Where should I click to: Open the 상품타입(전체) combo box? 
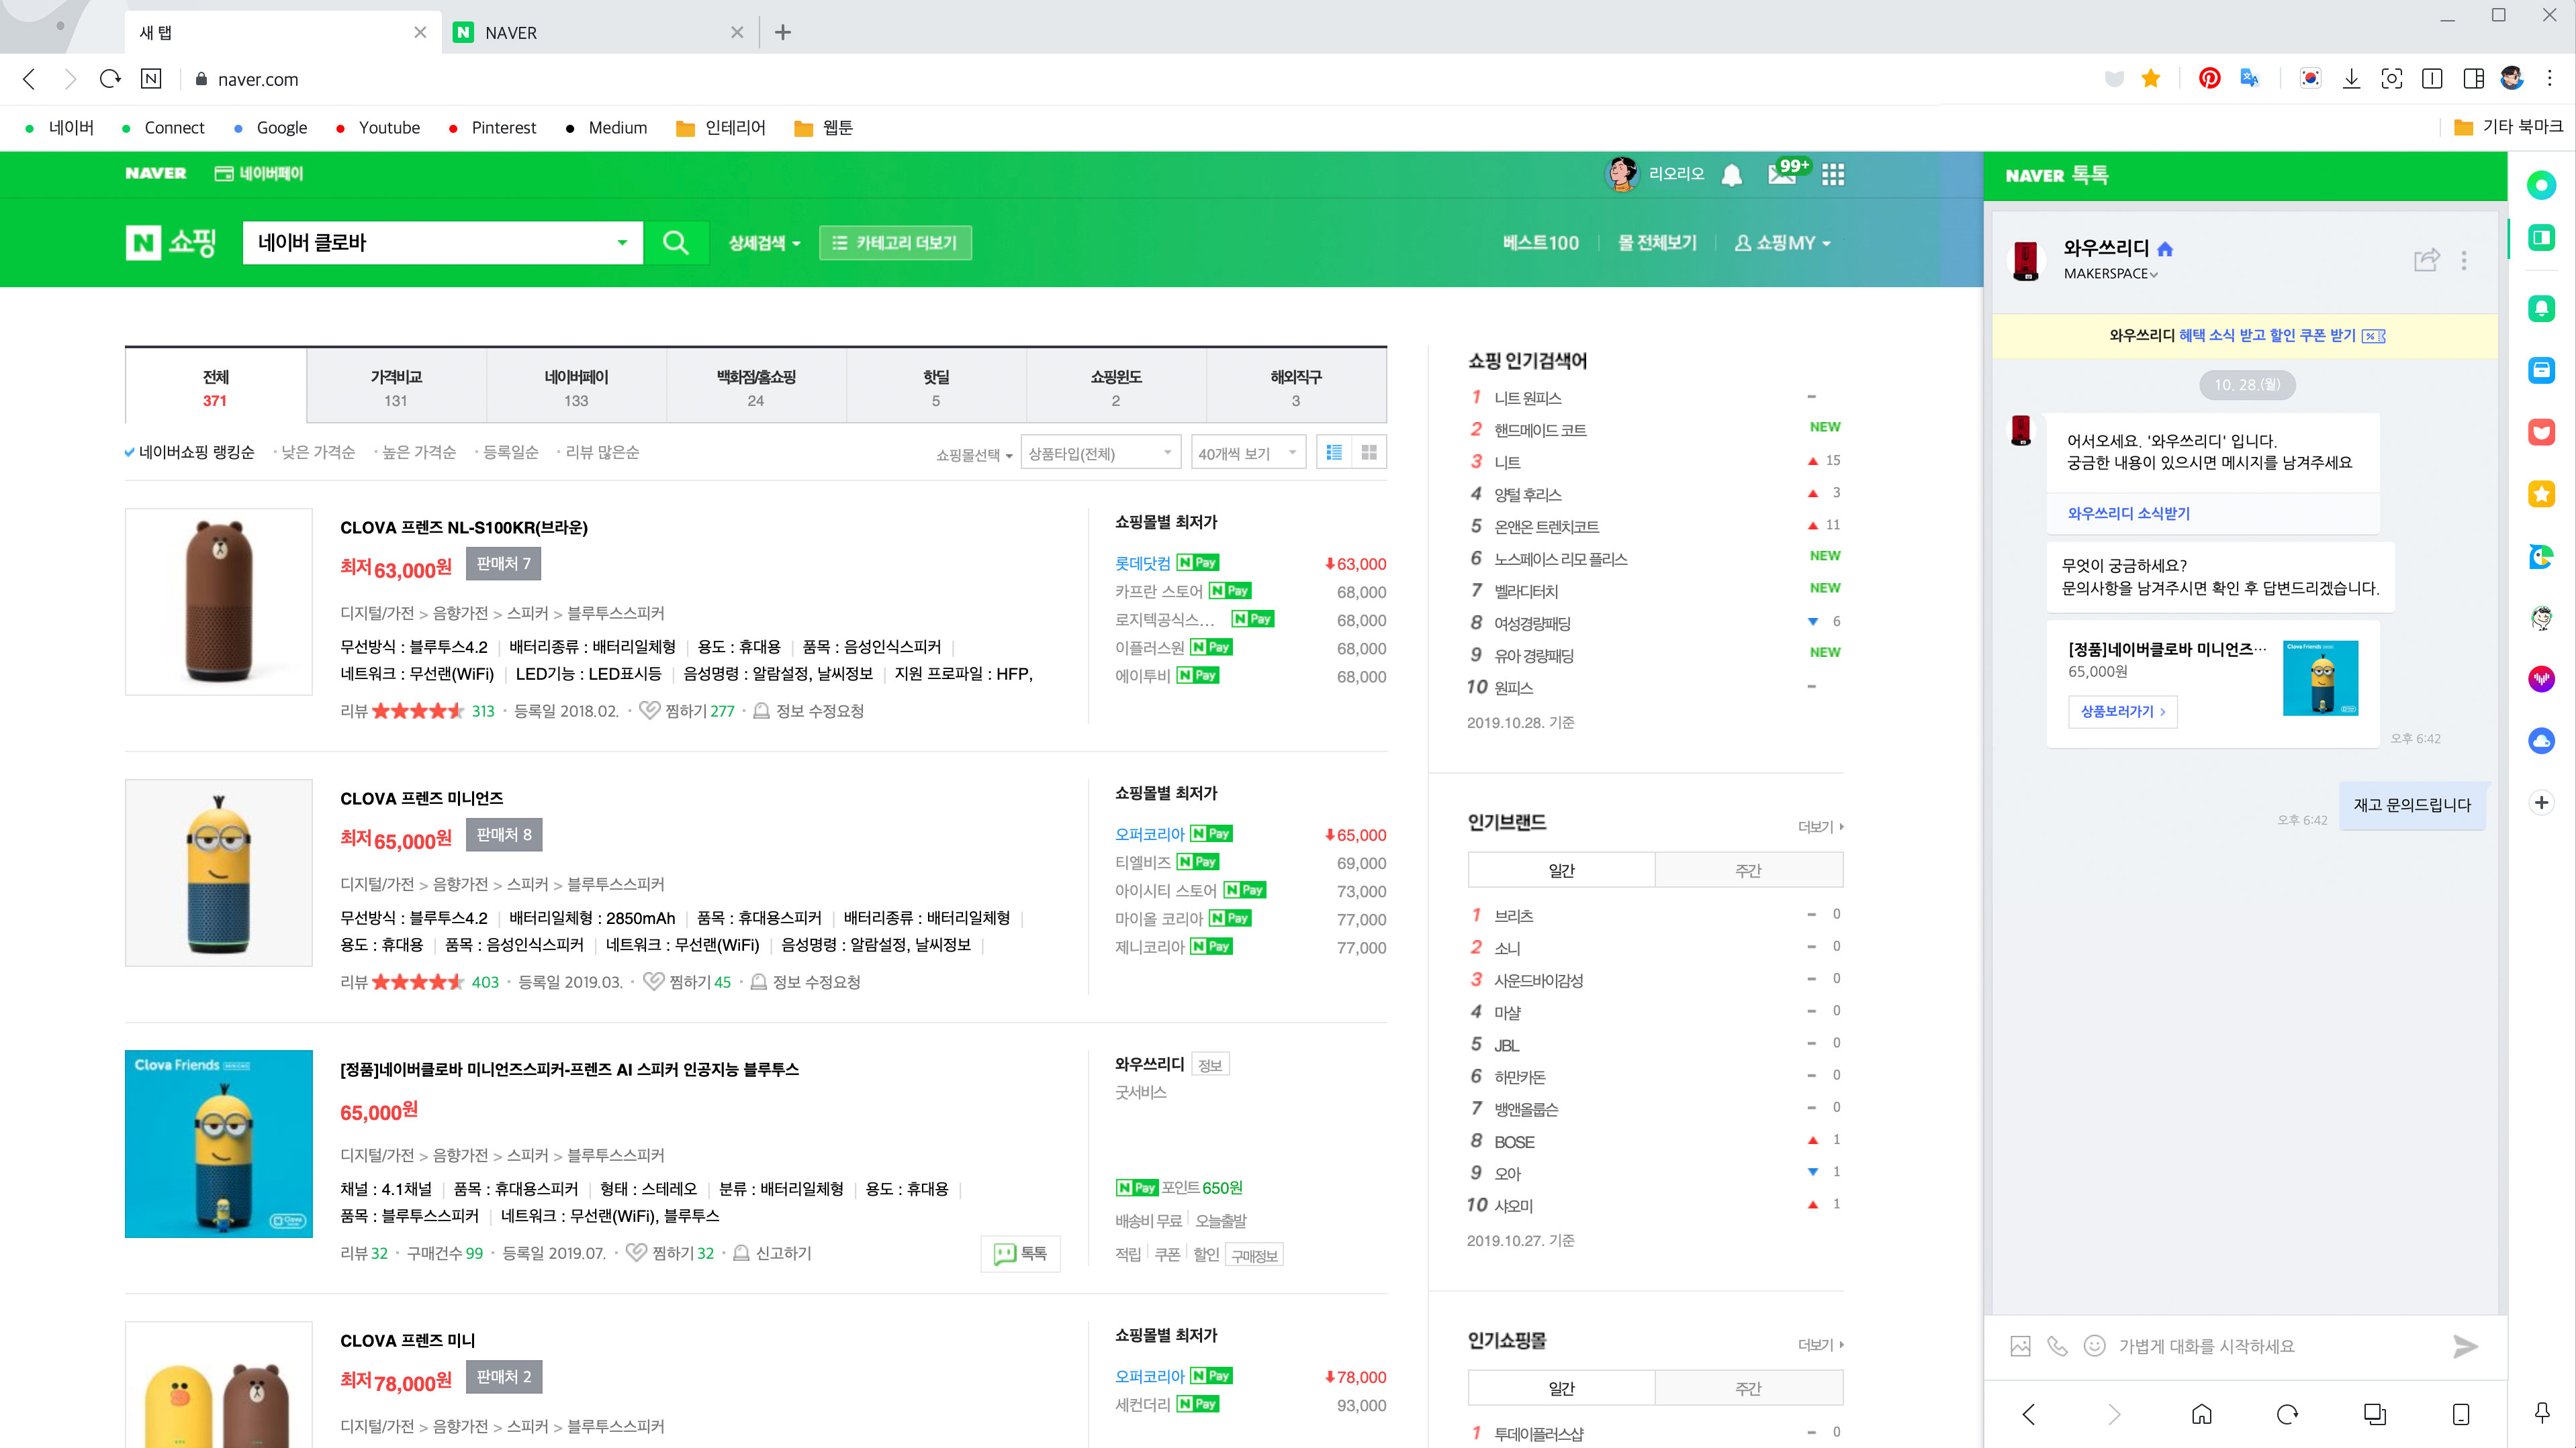(x=1100, y=454)
